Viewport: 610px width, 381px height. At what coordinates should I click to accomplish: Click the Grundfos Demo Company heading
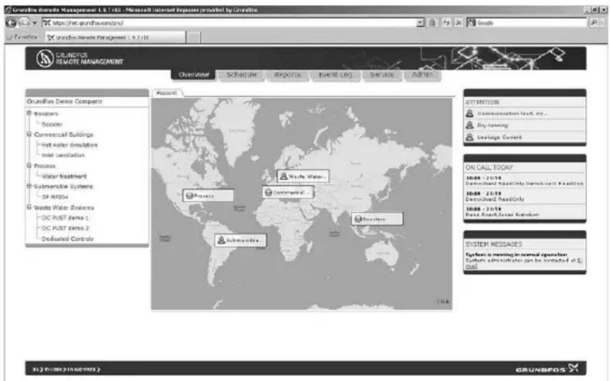tap(64, 101)
